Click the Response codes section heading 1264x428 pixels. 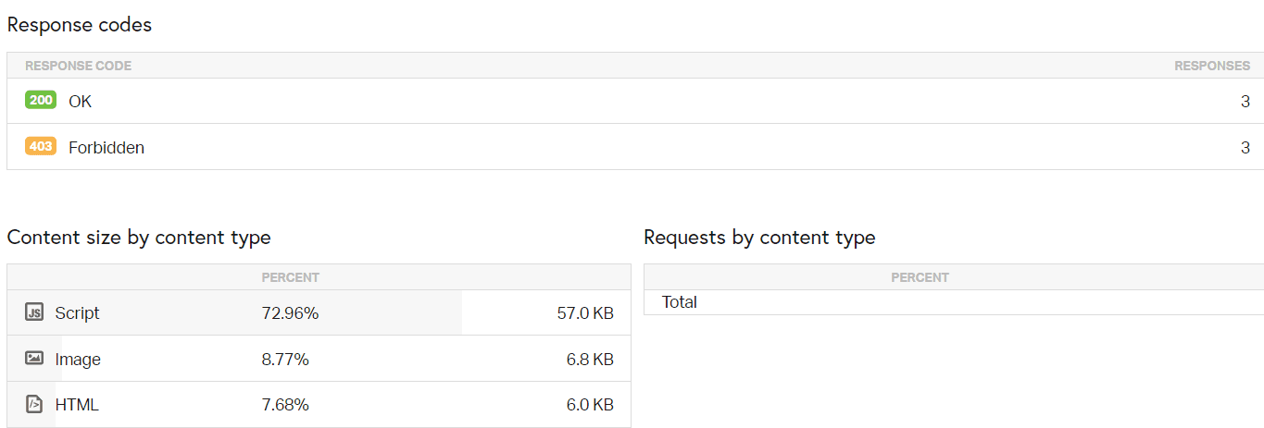tap(80, 25)
